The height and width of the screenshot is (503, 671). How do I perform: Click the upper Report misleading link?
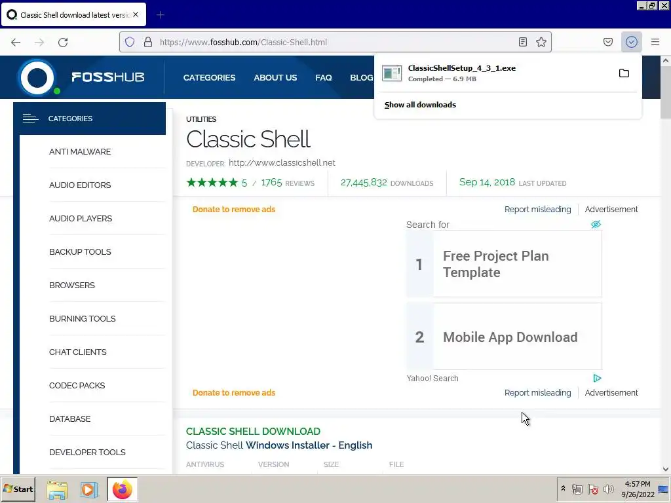pyautogui.click(x=537, y=209)
